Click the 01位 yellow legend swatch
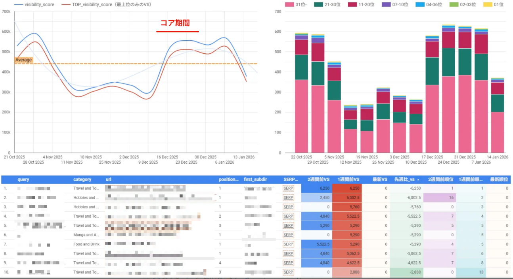The height and width of the screenshot is (279, 513). pos(488,5)
